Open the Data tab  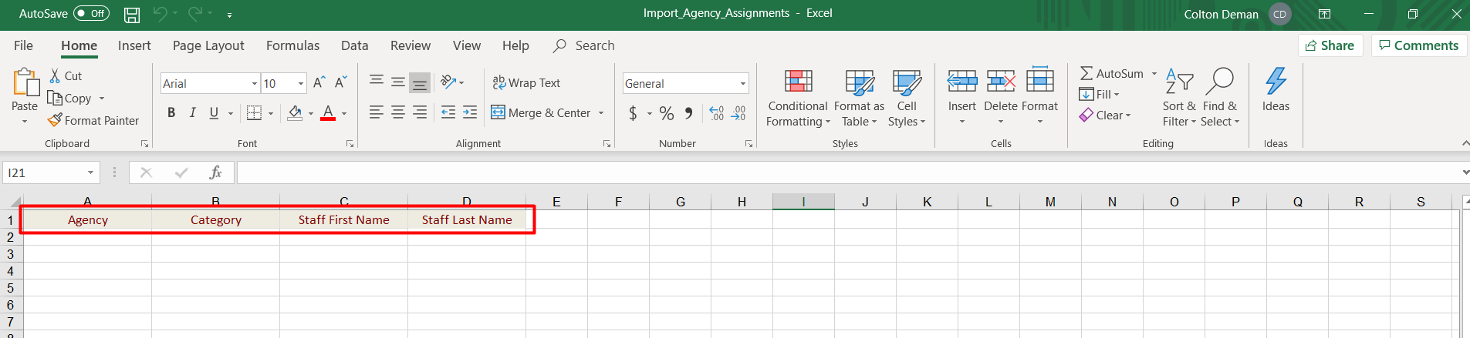coord(354,45)
